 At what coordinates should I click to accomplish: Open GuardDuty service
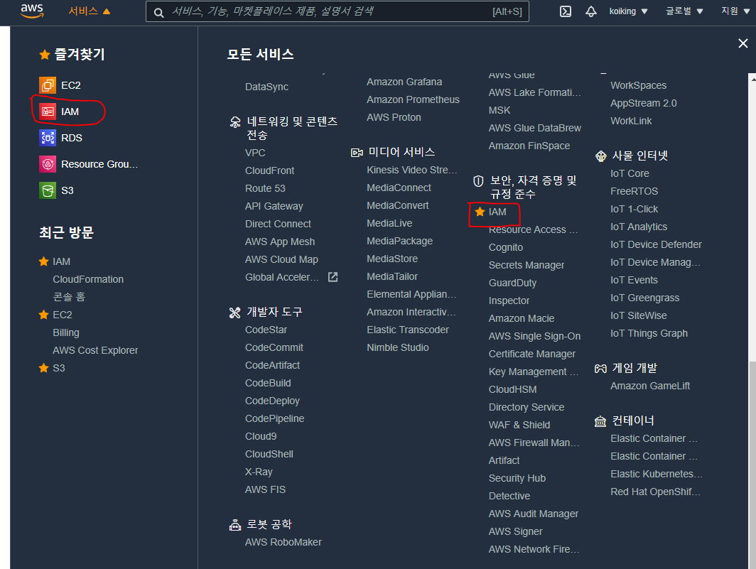point(512,283)
